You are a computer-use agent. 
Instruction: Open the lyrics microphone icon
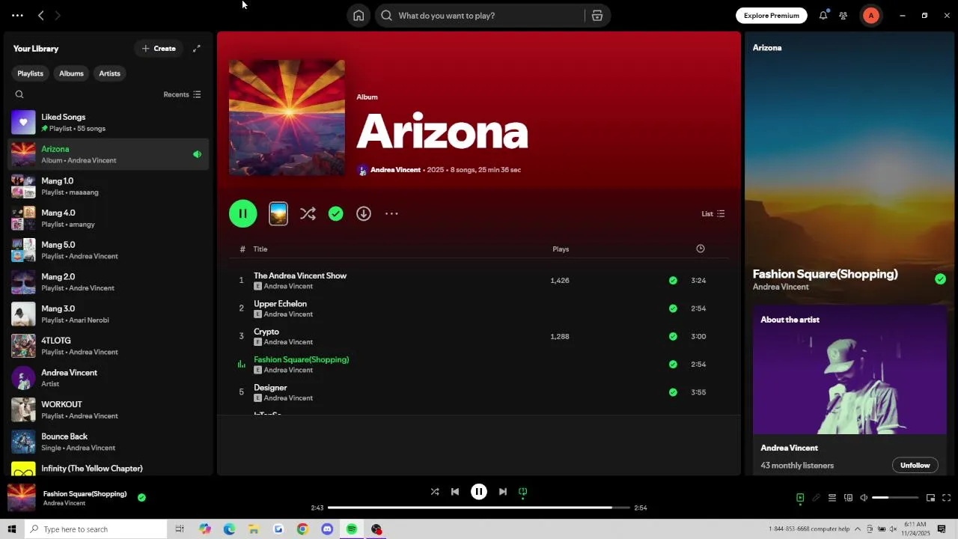tap(816, 498)
